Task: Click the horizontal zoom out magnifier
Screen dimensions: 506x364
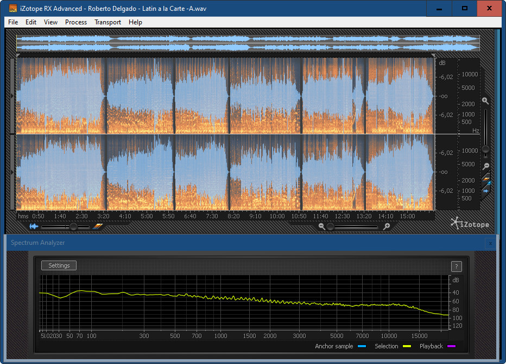Action: 322,226
